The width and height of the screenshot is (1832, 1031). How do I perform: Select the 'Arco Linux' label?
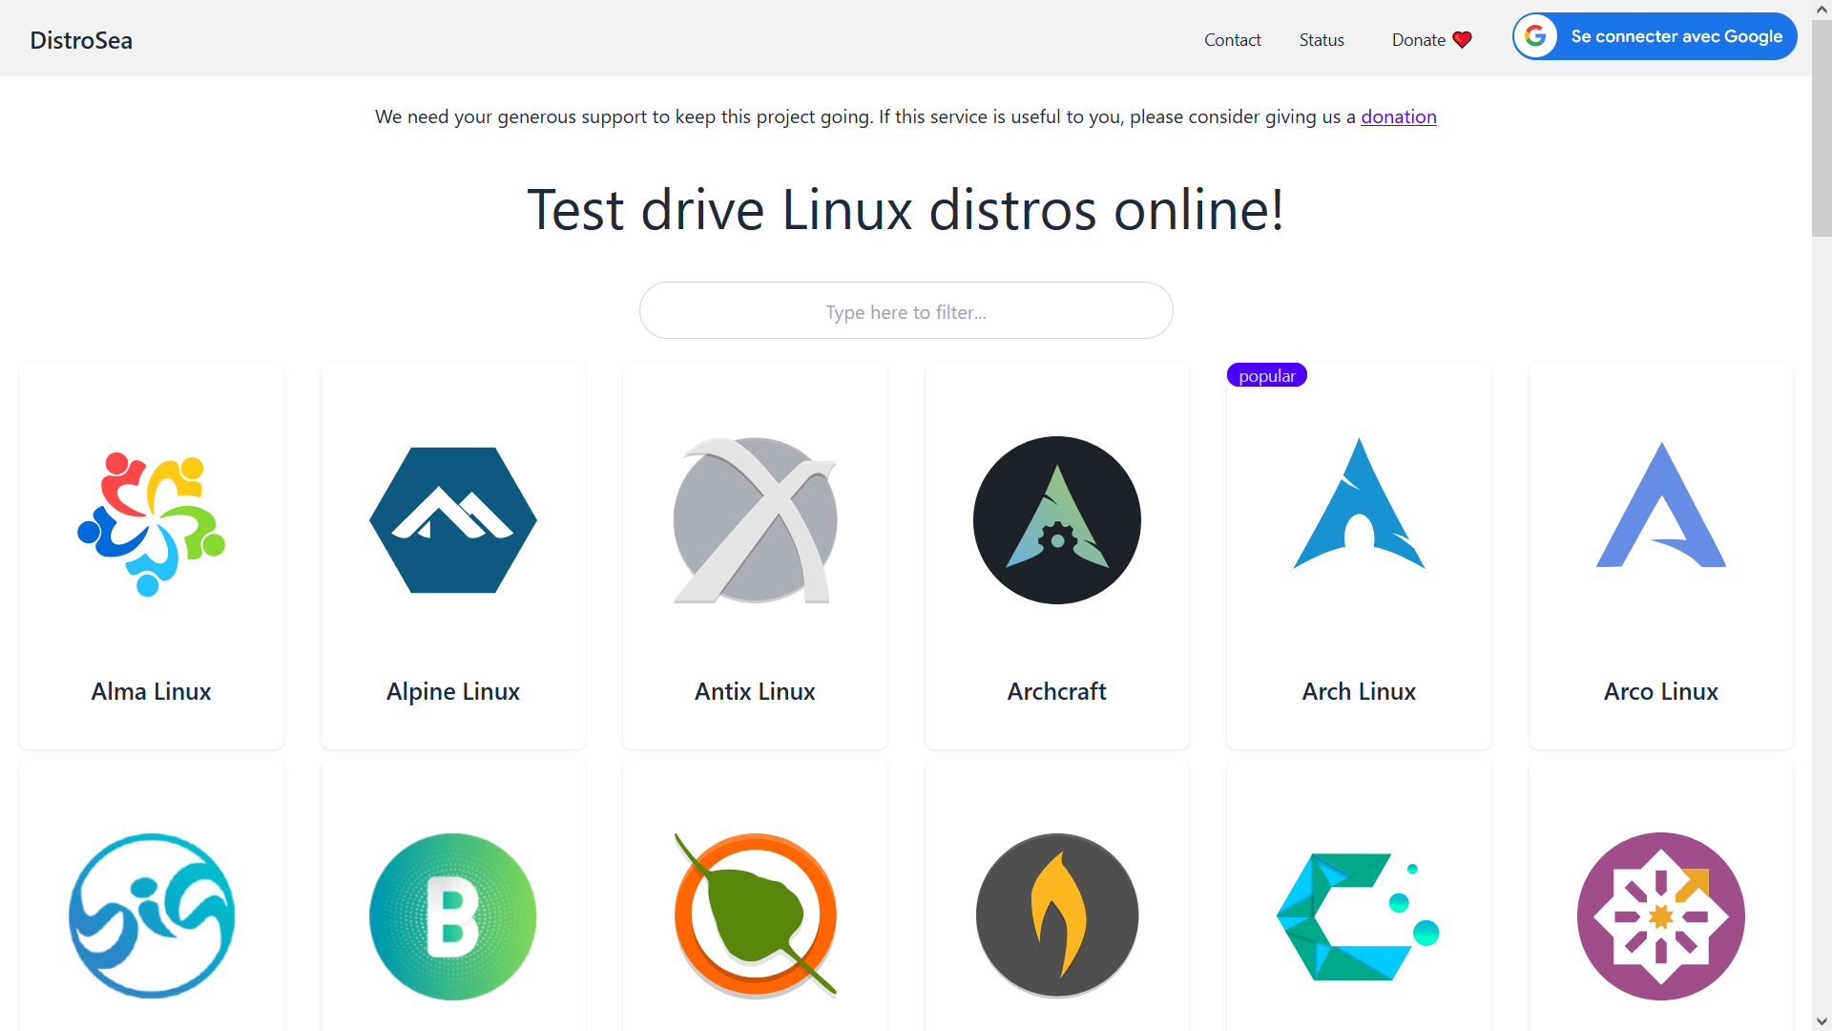[1661, 691]
